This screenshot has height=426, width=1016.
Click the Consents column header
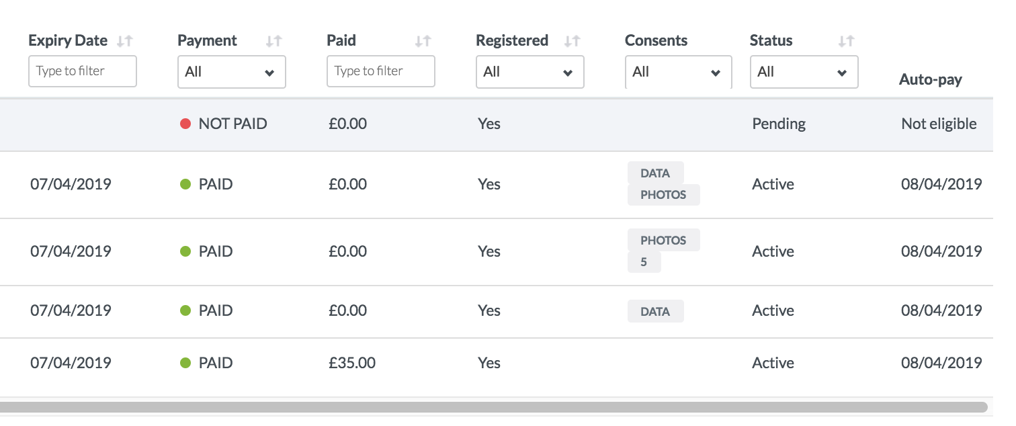[656, 41]
